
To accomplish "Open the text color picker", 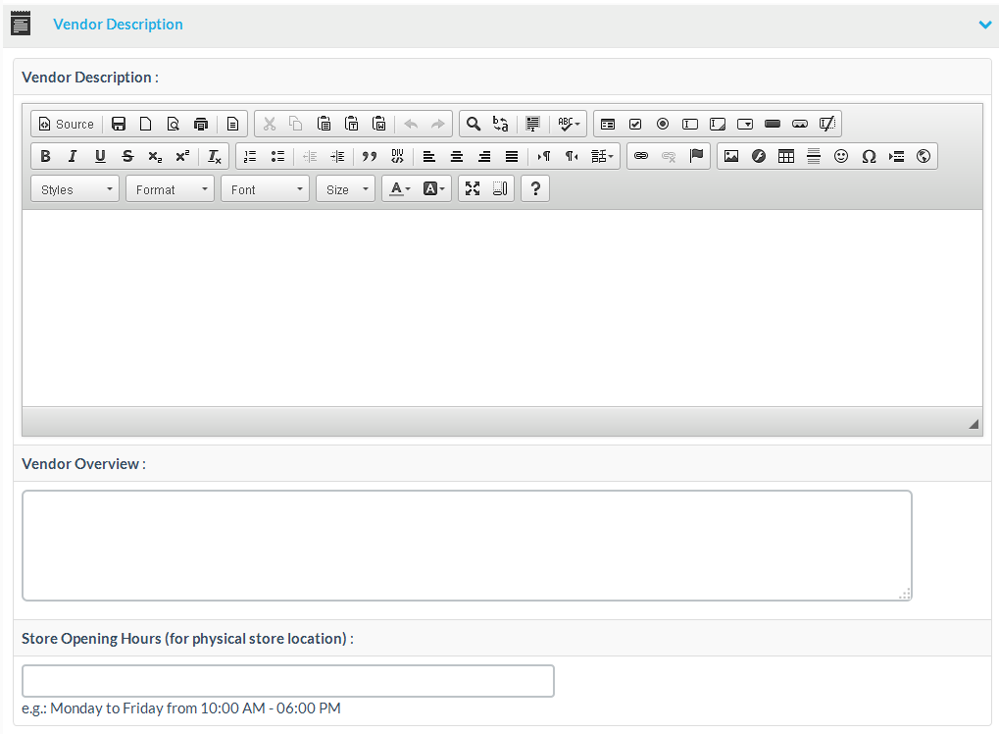I will [x=399, y=189].
